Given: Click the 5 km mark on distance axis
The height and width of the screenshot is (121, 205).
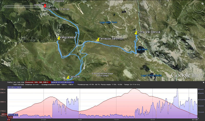Looking at the screenshot, I should (x=80, y=120).
